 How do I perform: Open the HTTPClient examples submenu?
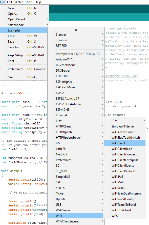[75, 126]
